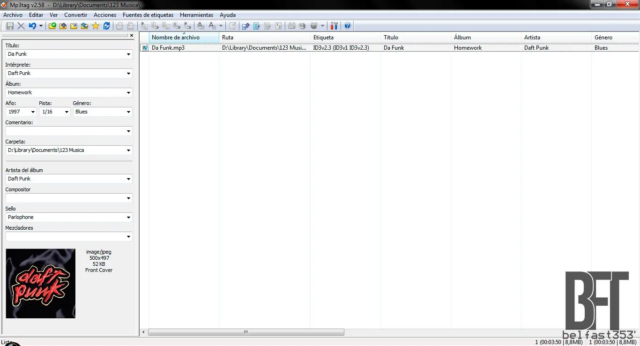The height and width of the screenshot is (346, 640).
Task: Click the blue Help question mark icon
Action: click(x=348, y=26)
